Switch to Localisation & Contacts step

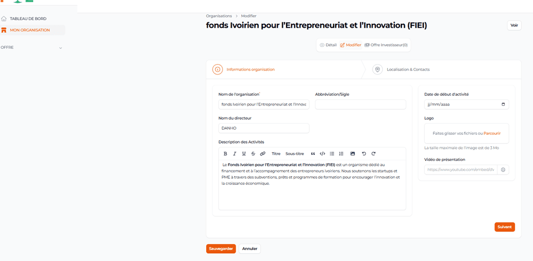tap(408, 70)
